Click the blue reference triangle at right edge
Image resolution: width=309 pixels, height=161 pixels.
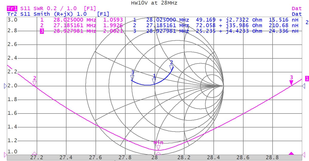(303, 86)
